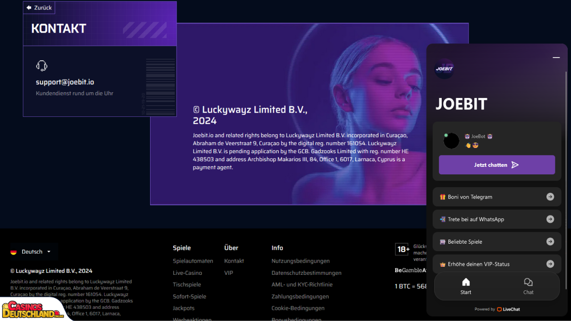The height and width of the screenshot is (321, 571).
Task: Click the LiveChat logo at widget bottom
Action: pos(508,309)
